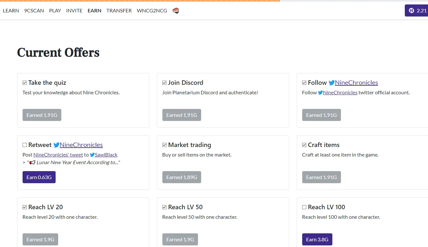Open the WNCG2NCG page

(x=152, y=11)
